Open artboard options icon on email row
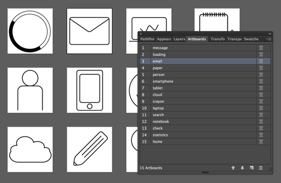 click(x=261, y=61)
